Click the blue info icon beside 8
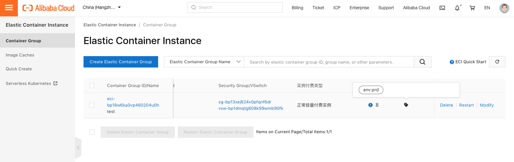The image size is (514, 162). [x=371, y=105]
